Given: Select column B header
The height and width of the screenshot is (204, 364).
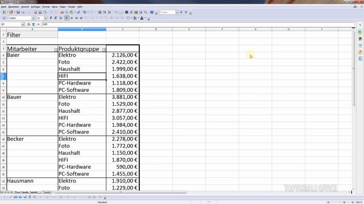Looking at the screenshot, I should [x=82, y=29].
